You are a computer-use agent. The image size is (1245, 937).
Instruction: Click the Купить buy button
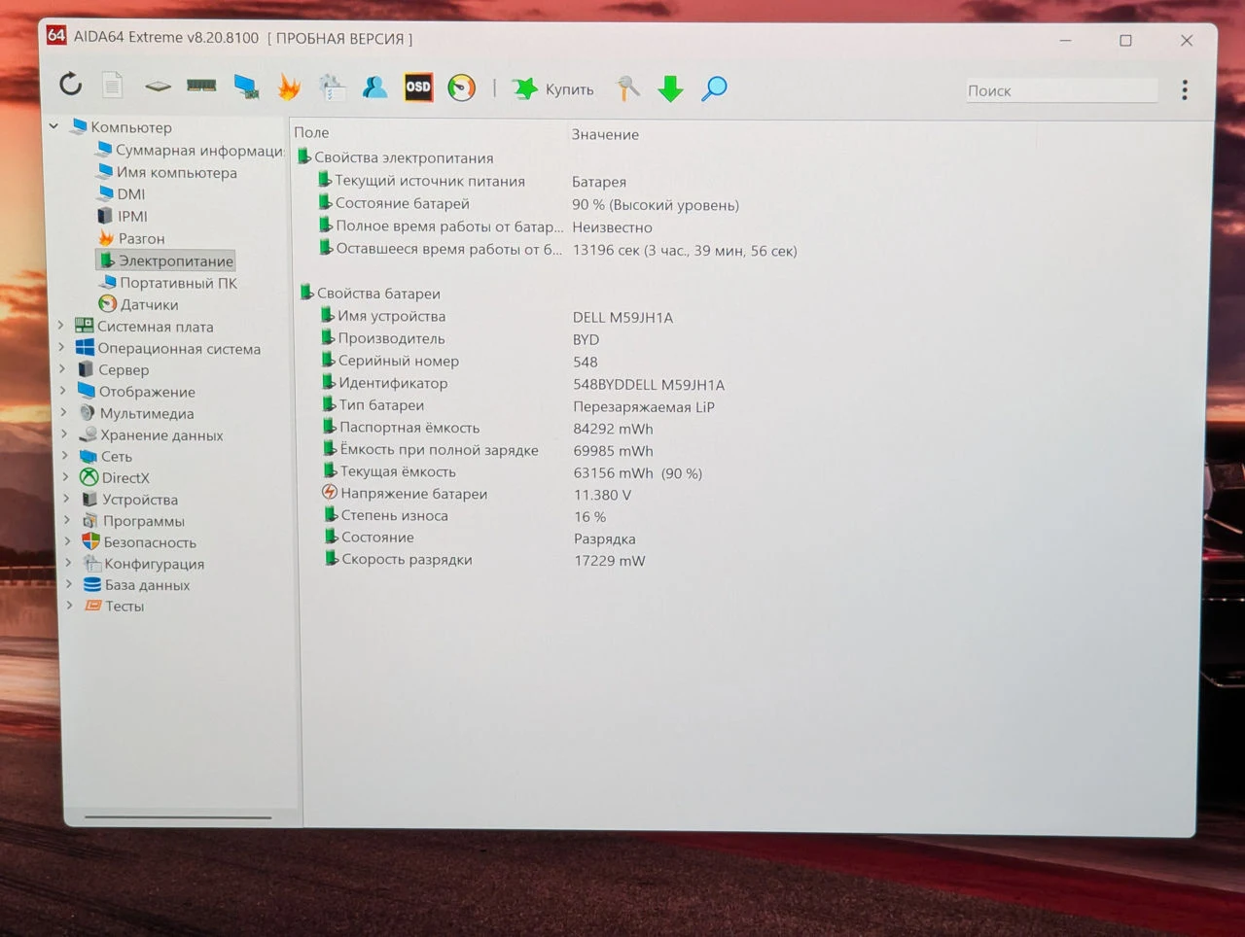click(x=553, y=89)
